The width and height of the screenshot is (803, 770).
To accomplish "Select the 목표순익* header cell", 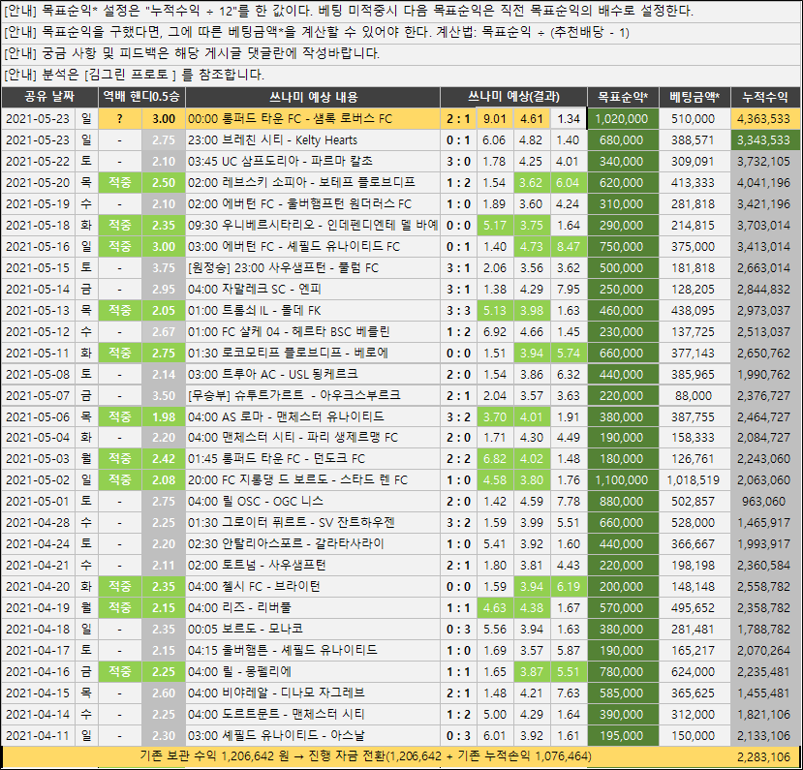I will click(x=623, y=97).
